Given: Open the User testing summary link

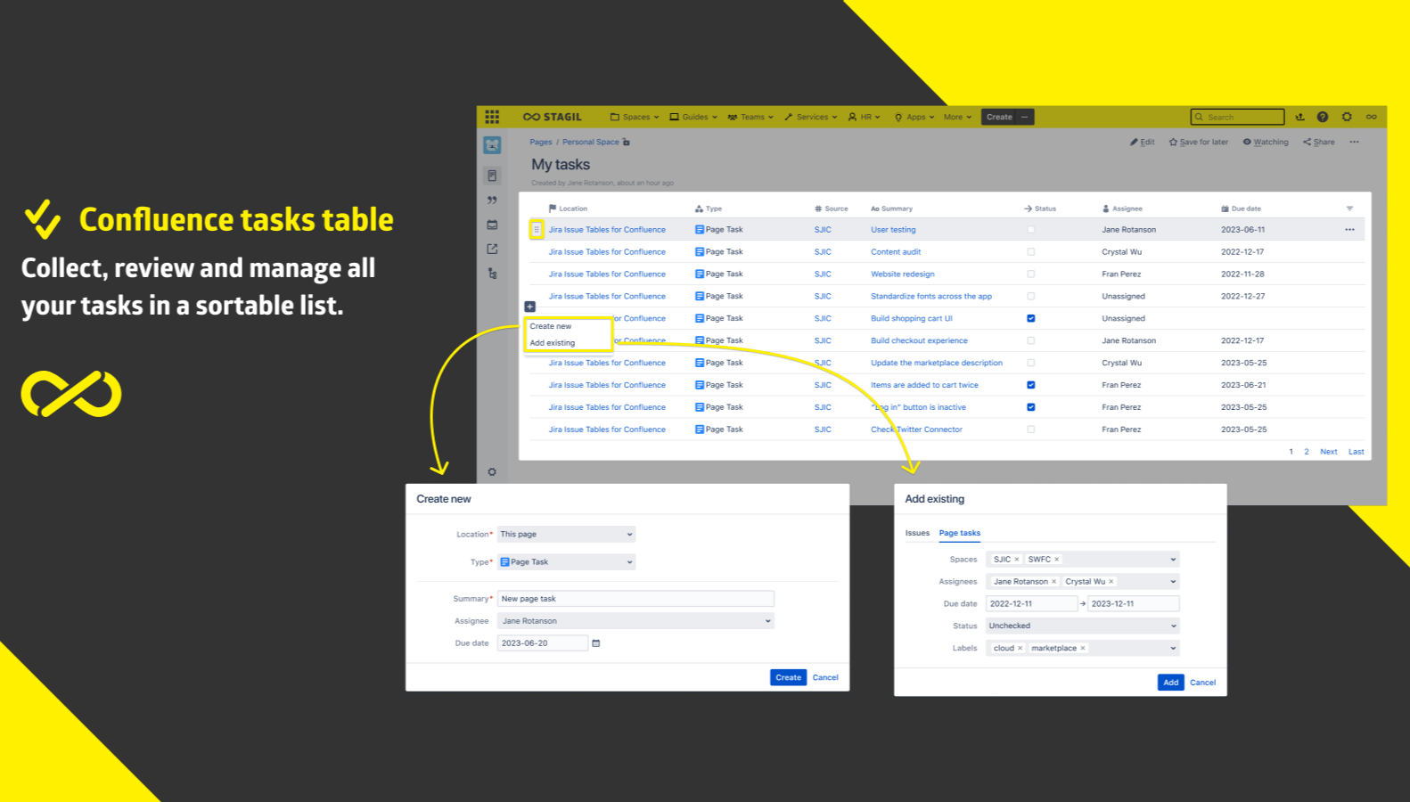Looking at the screenshot, I should point(893,230).
